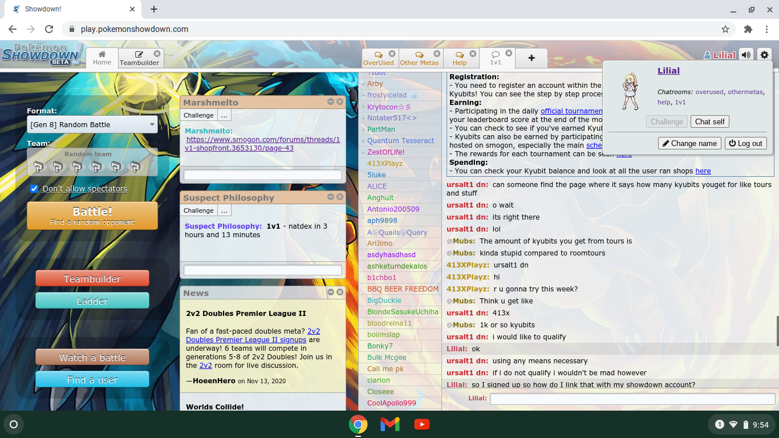Open sound volume settings speaker icon
The height and width of the screenshot is (438, 779).
(x=746, y=55)
